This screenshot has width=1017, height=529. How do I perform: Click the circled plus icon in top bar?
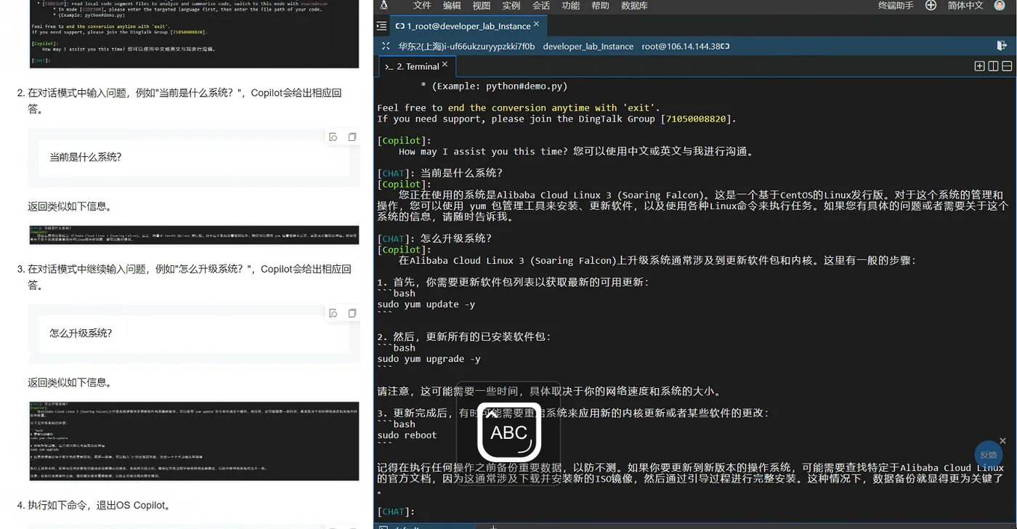coord(931,5)
